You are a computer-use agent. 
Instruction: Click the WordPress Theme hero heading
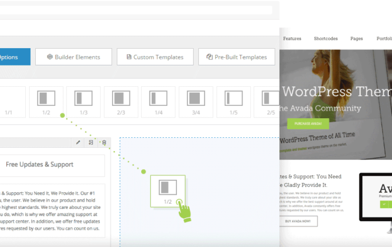click(x=337, y=91)
